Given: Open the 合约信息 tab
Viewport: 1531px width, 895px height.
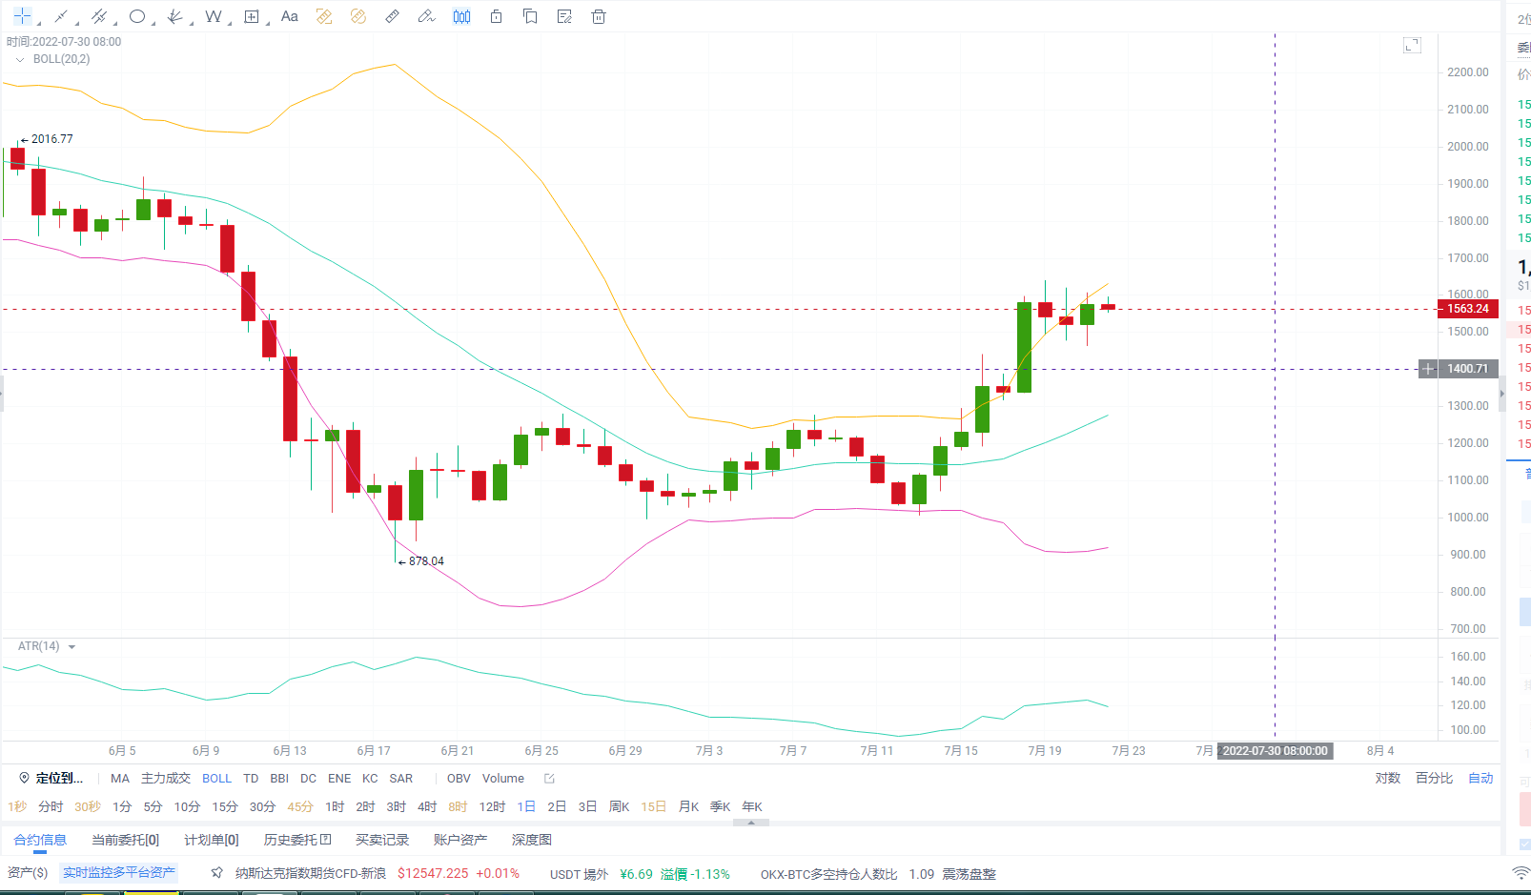Looking at the screenshot, I should point(40,840).
